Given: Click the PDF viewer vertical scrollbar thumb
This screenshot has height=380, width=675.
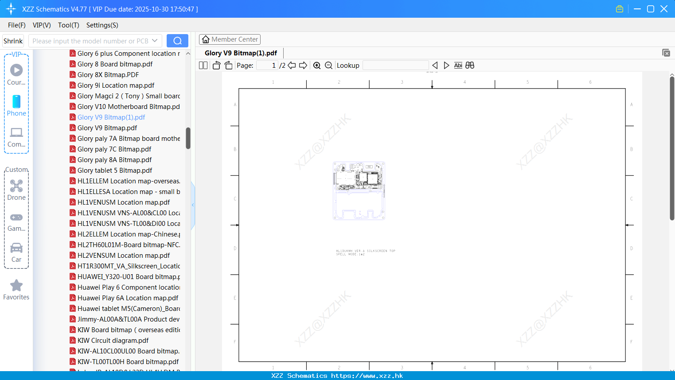Looking at the screenshot, I should click(x=672, y=148).
